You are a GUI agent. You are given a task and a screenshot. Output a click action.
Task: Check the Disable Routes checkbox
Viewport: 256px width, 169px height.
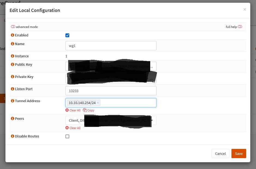click(x=67, y=137)
